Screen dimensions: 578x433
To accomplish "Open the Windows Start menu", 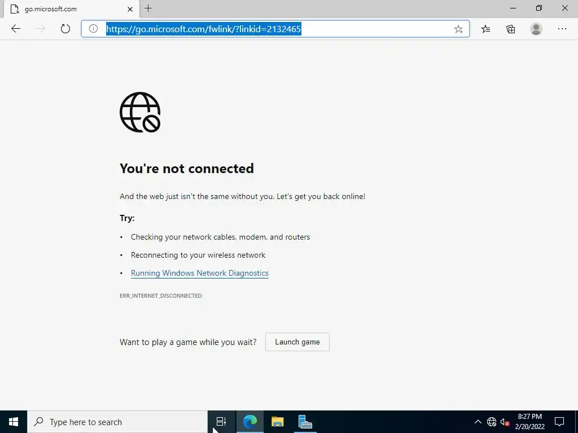I will click(14, 422).
